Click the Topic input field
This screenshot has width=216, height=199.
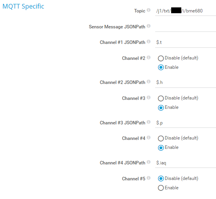pyautogui.click(x=186, y=11)
